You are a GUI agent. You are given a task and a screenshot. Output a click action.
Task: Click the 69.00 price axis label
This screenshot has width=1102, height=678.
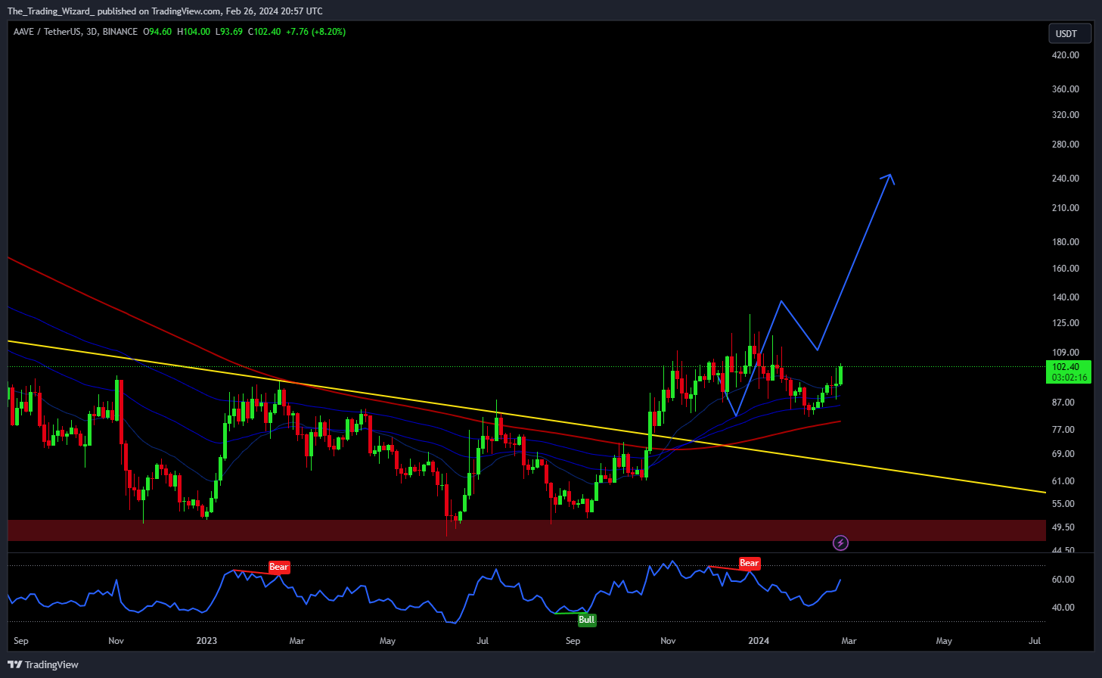1063,454
